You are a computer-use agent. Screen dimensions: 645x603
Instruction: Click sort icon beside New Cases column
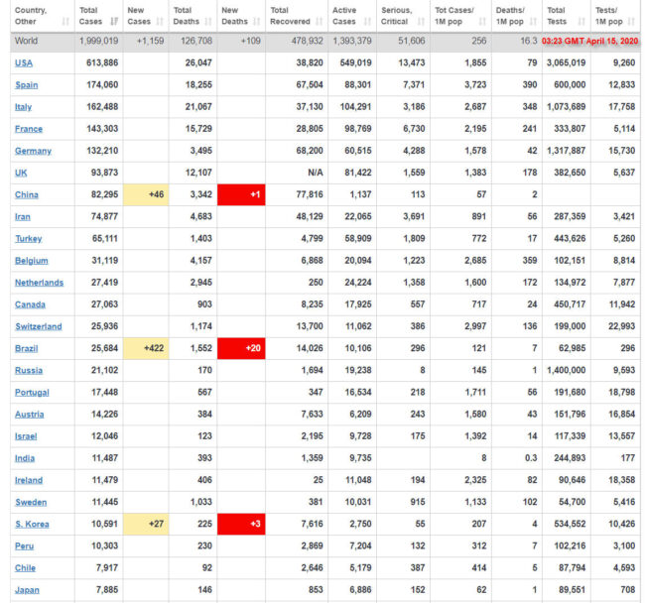[161, 21]
